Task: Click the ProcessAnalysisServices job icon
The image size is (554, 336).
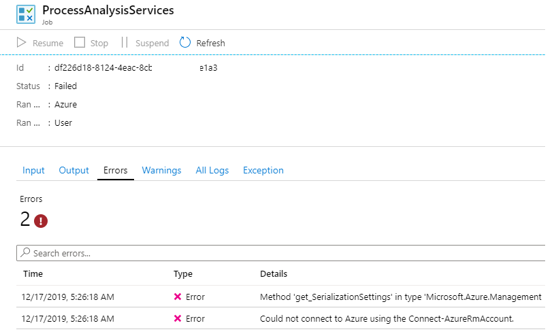Action: (26, 14)
